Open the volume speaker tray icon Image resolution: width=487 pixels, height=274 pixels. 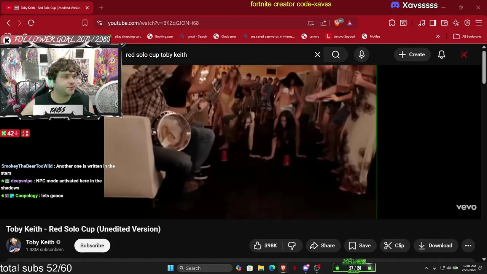448,268
